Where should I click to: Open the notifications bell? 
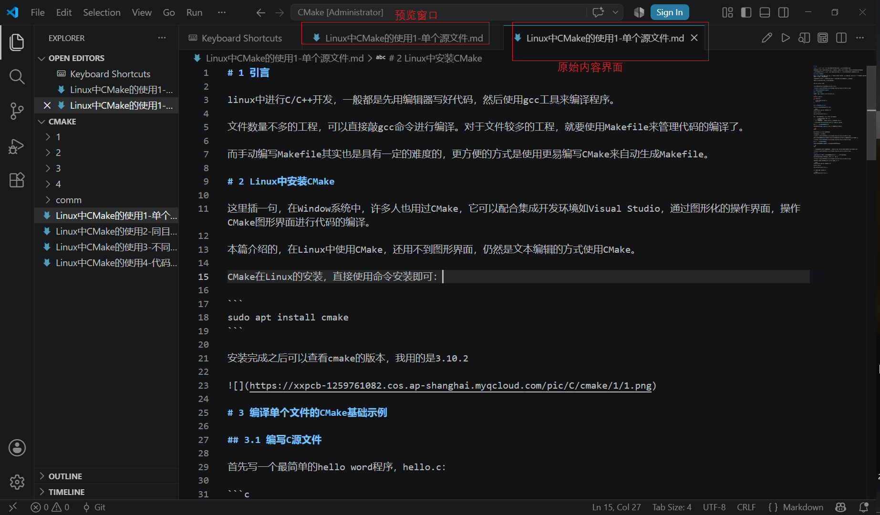863,507
